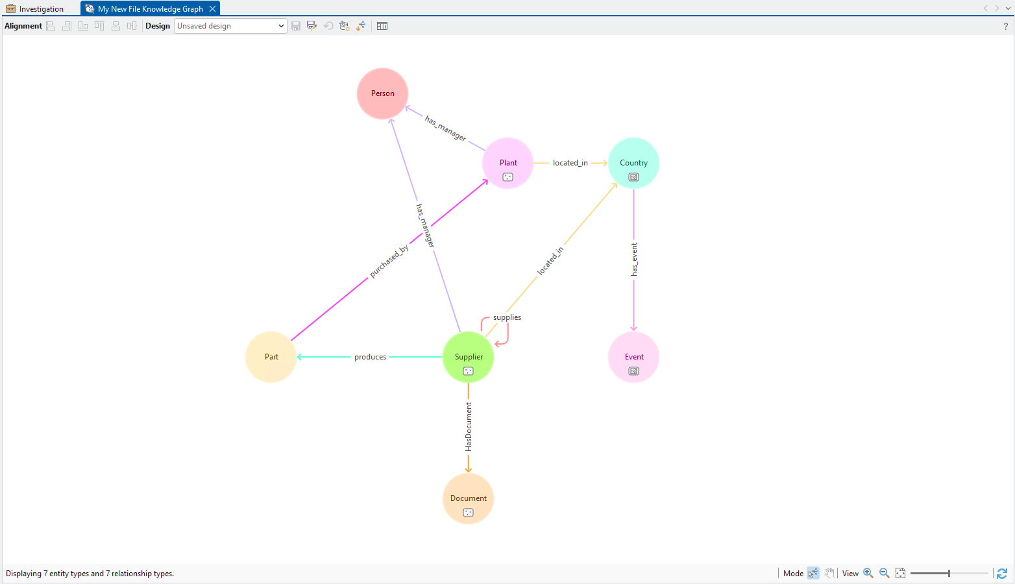Open the Design dropdown showing Unsaved design
Viewport: 1015px width, 584px height.
click(x=230, y=26)
